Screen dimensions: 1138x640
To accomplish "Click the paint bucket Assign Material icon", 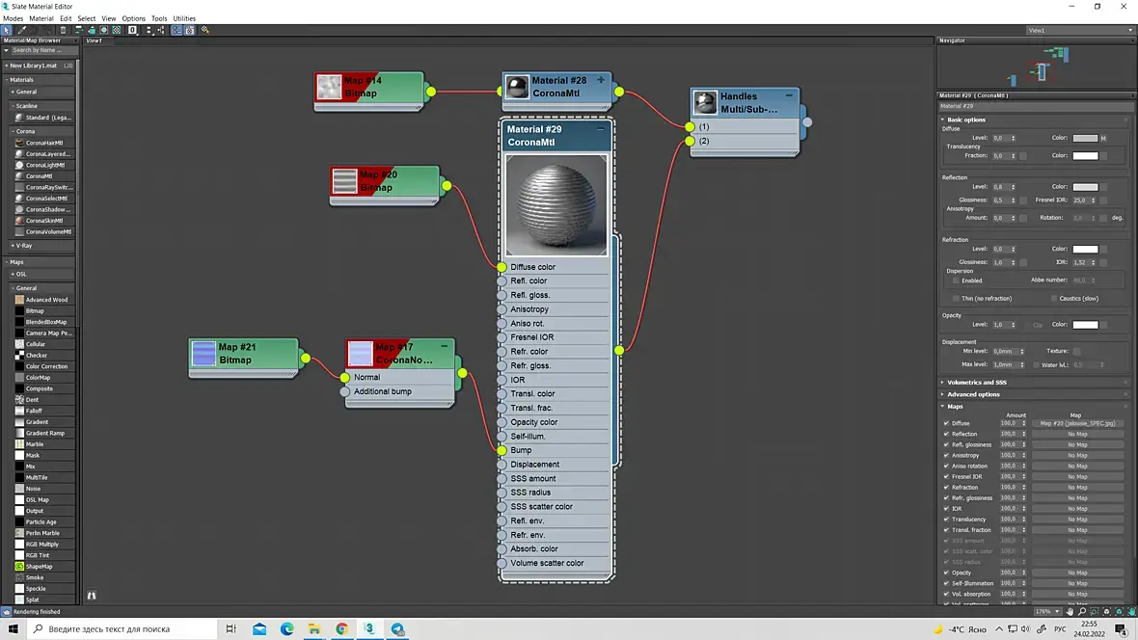I will pyautogui.click(x=92, y=31).
